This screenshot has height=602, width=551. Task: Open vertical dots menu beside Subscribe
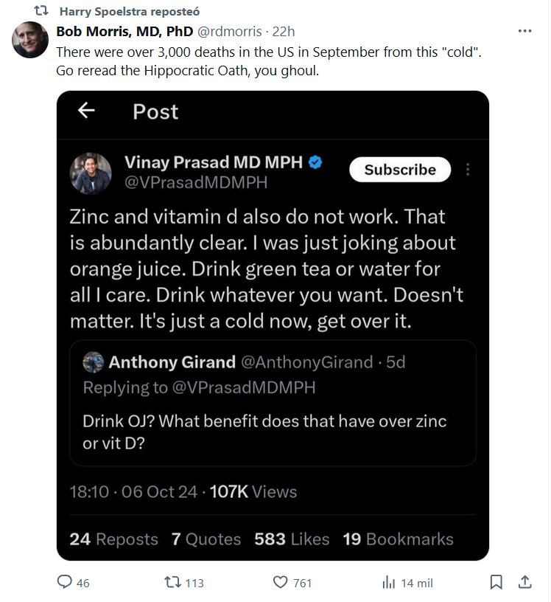click(x=468, y=170)
